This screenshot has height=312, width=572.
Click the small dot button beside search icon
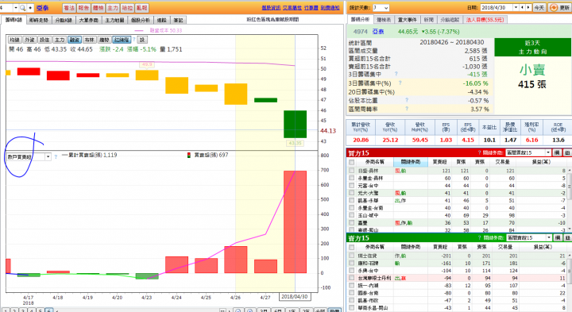pos(30,8)
